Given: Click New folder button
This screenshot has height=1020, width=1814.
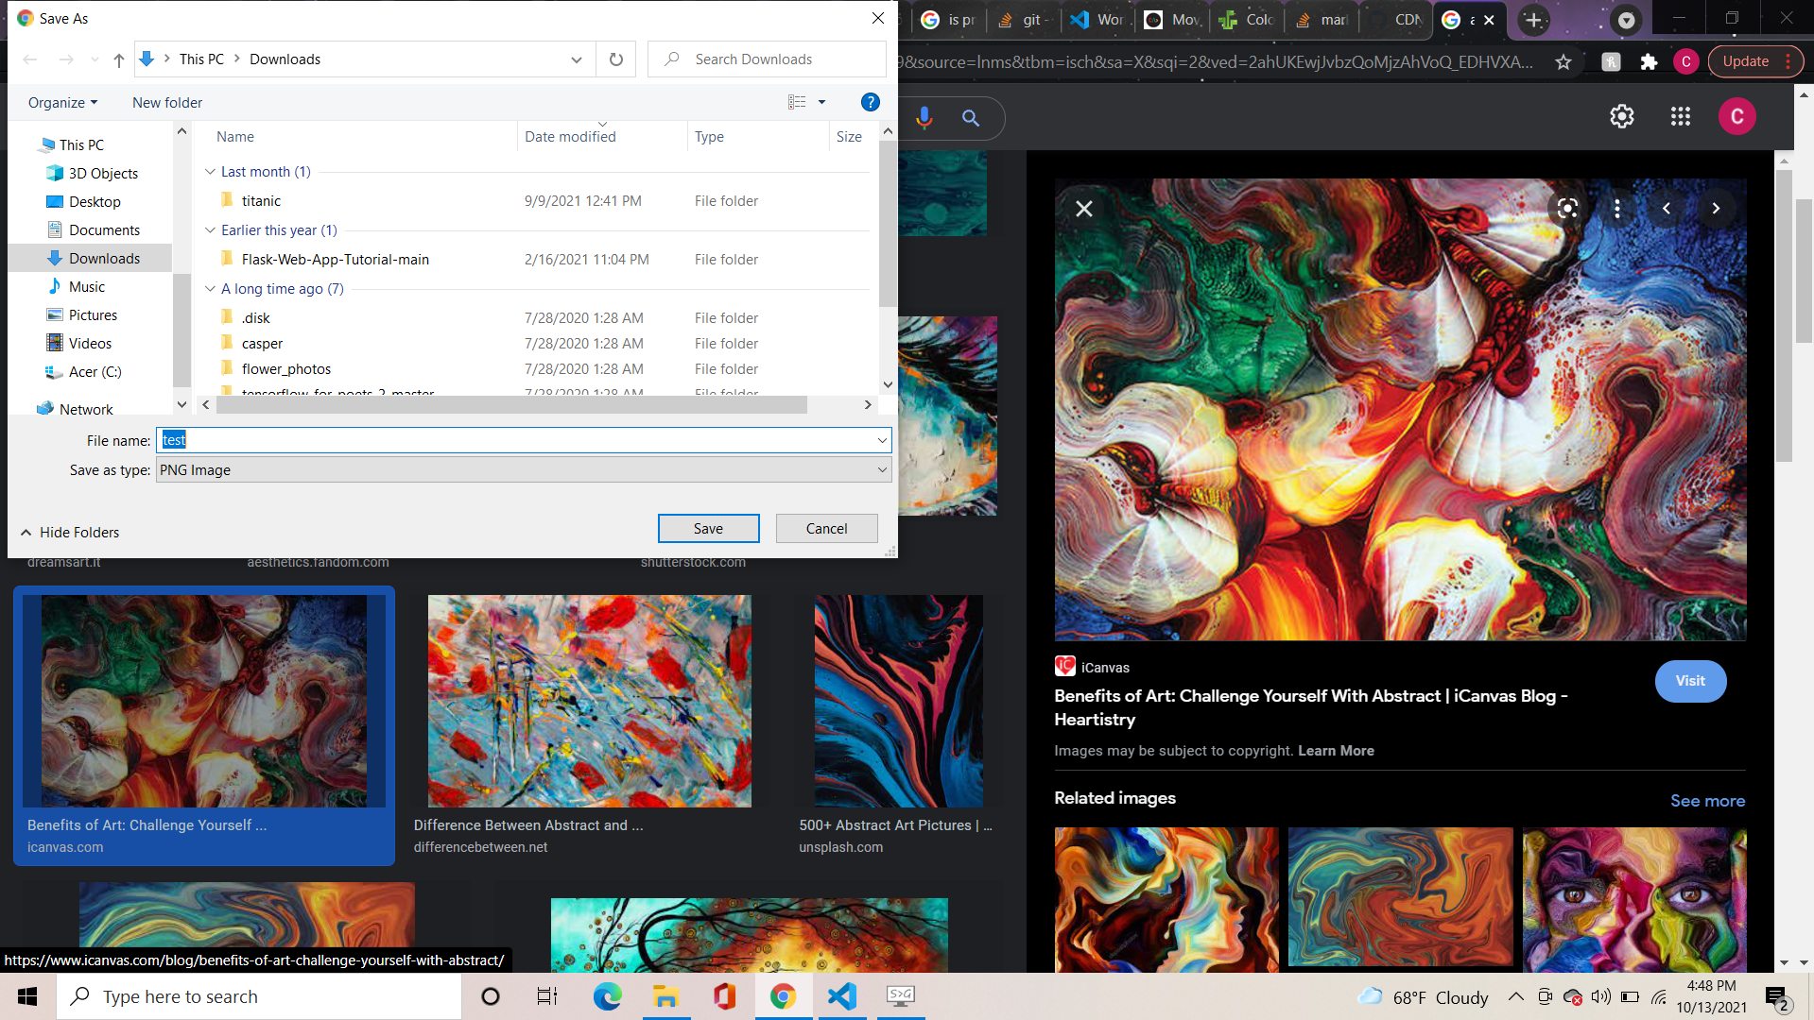Looking at the screenshot, I should point(167,103).
